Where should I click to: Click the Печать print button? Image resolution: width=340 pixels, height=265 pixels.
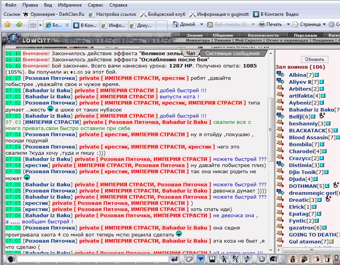tap(270, 24)
